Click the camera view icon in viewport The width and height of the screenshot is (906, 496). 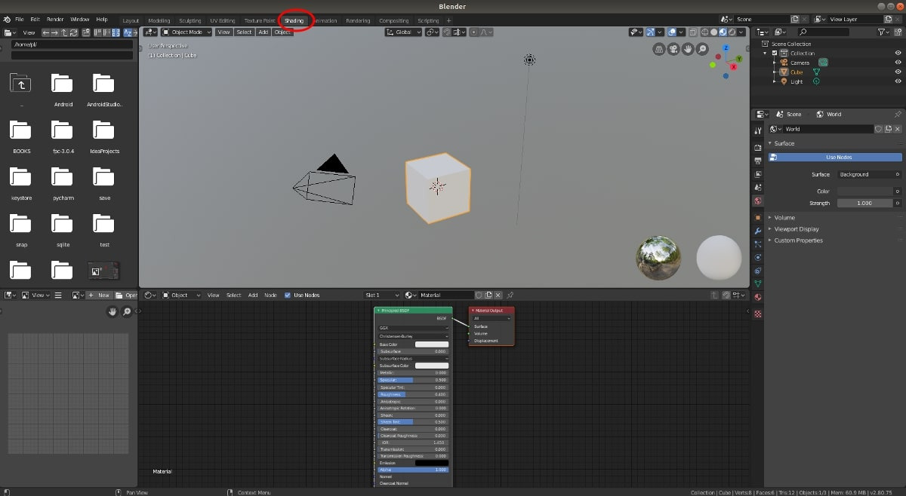click(x=673, y=49)
